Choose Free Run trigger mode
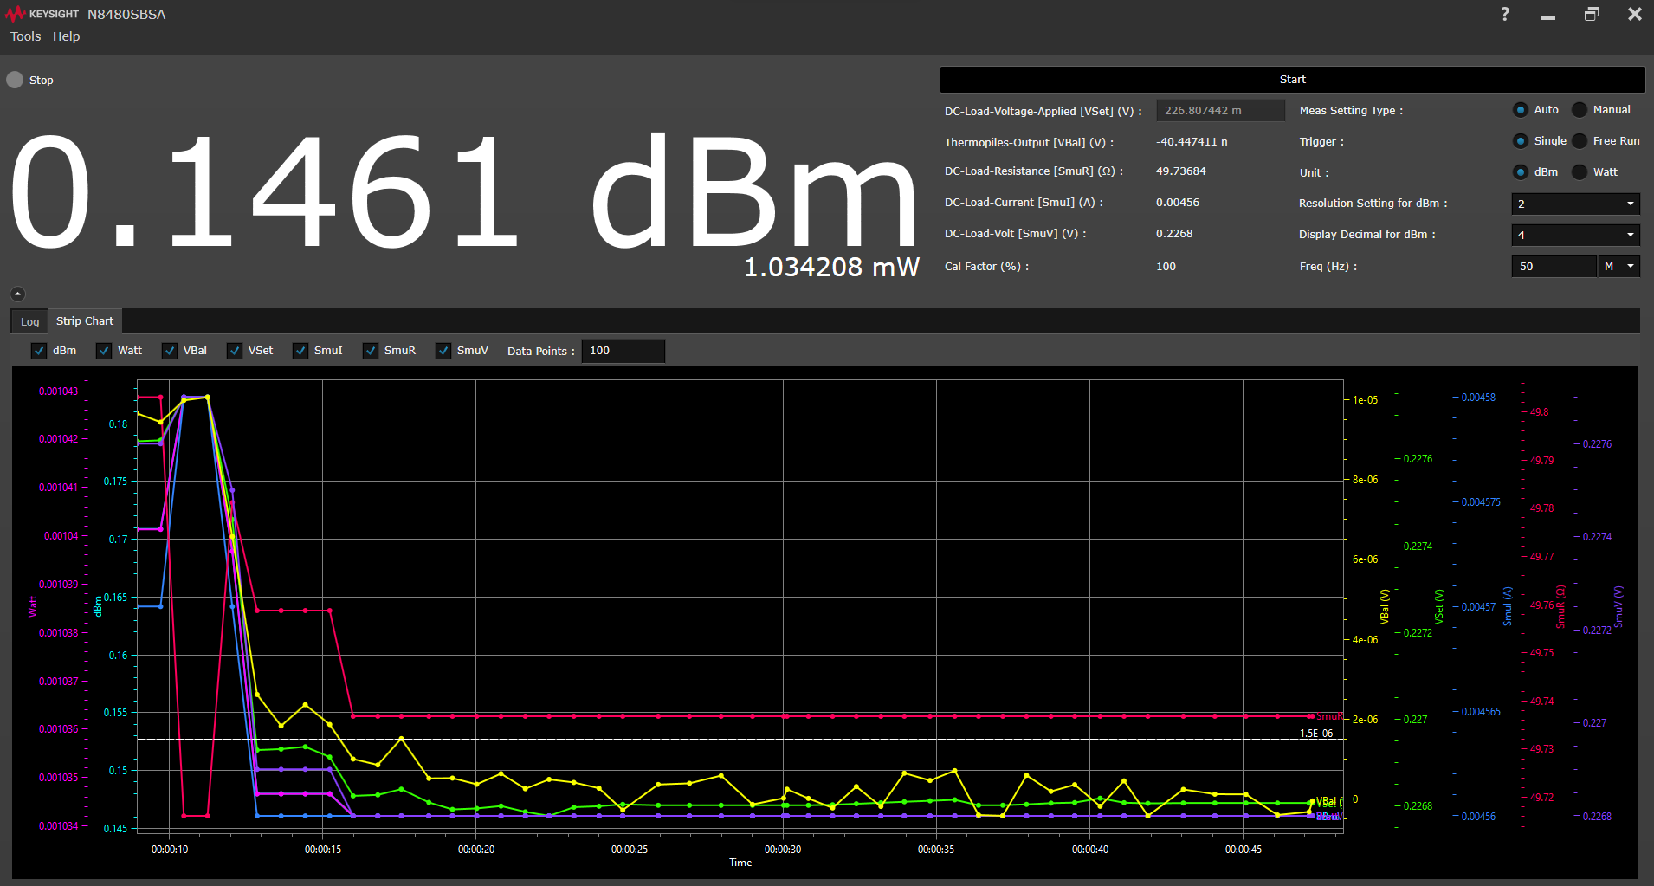Screen dimensions: 1654x886 1580,141
